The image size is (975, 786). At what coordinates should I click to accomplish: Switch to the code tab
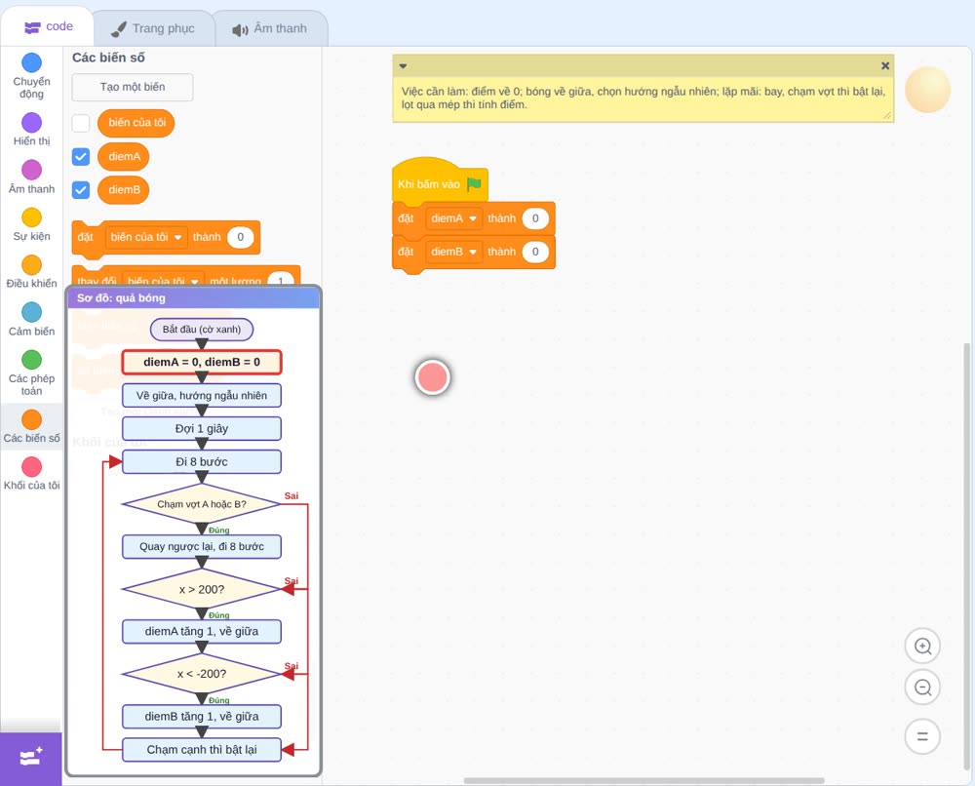48,26
